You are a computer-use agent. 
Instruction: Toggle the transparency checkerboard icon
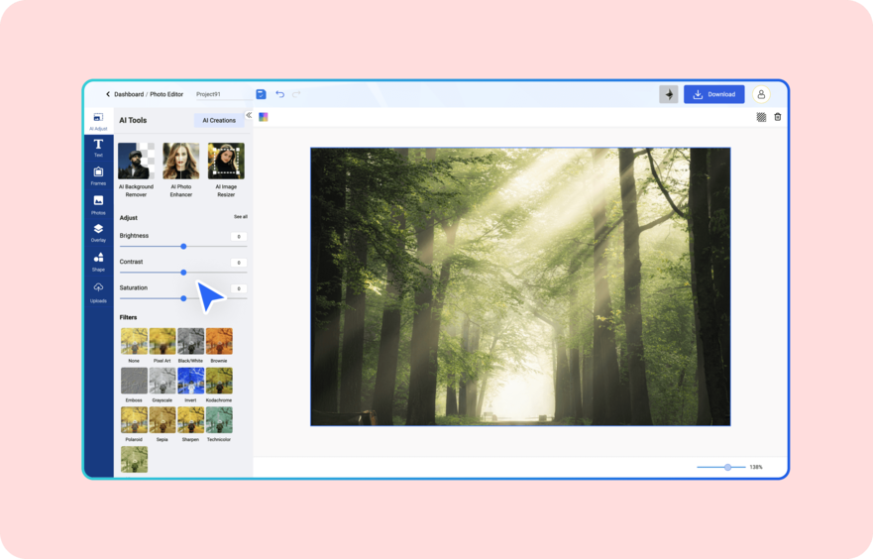coord(761,117)
